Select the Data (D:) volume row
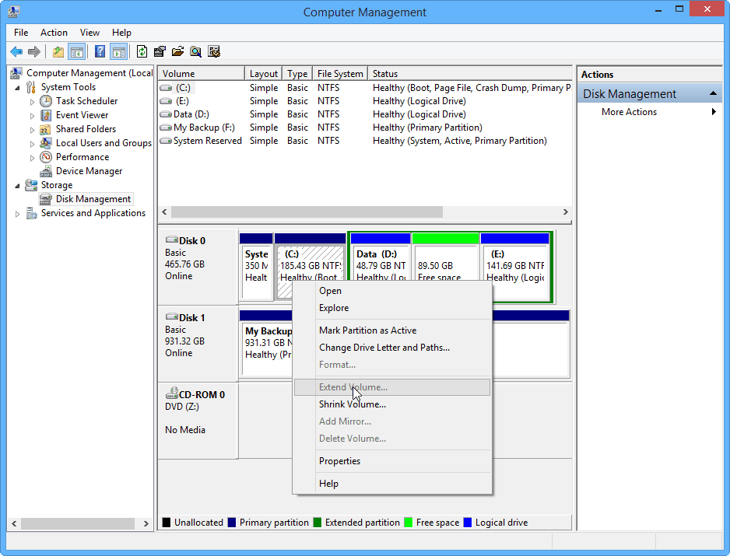730x556 pixels. pyautogui.click(x=365, y=114)
